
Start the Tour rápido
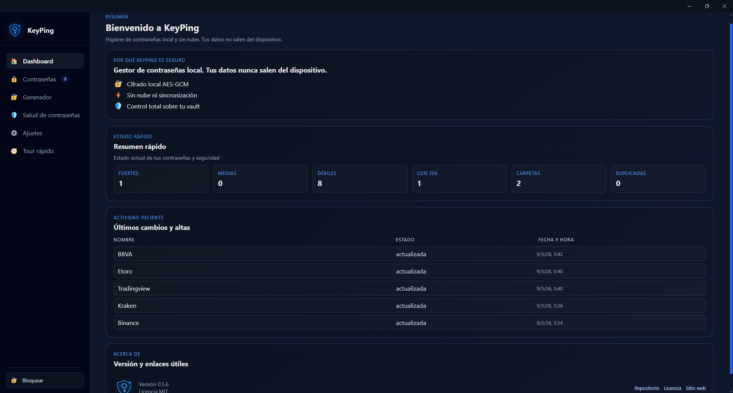38,151
